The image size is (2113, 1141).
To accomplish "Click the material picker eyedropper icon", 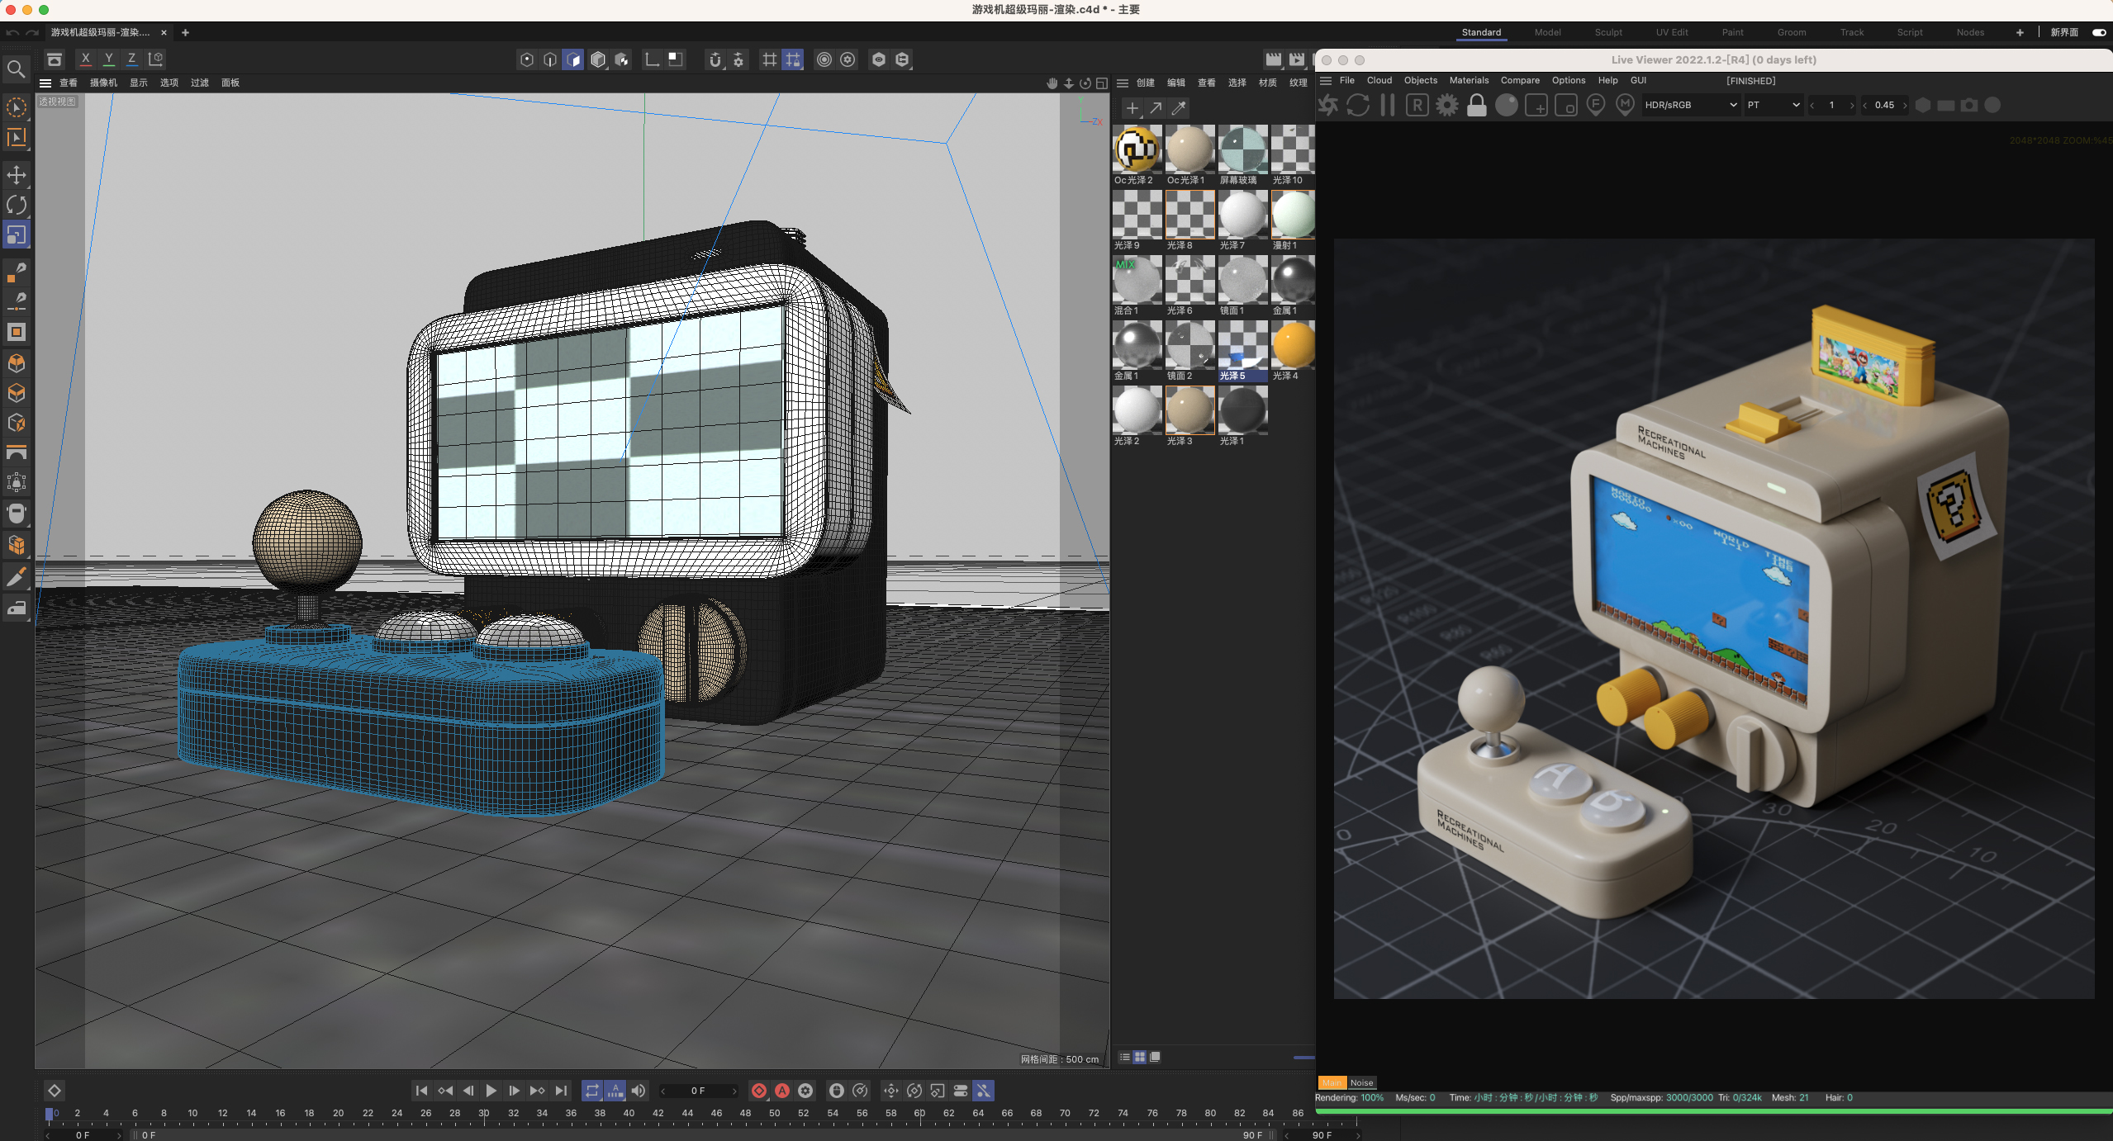I will click(x=1179, y=108).
